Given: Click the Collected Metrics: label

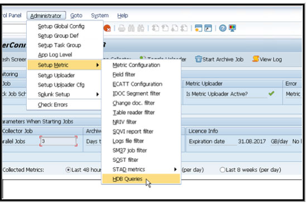Looking at the screenshot, I should tap(23, 170).
